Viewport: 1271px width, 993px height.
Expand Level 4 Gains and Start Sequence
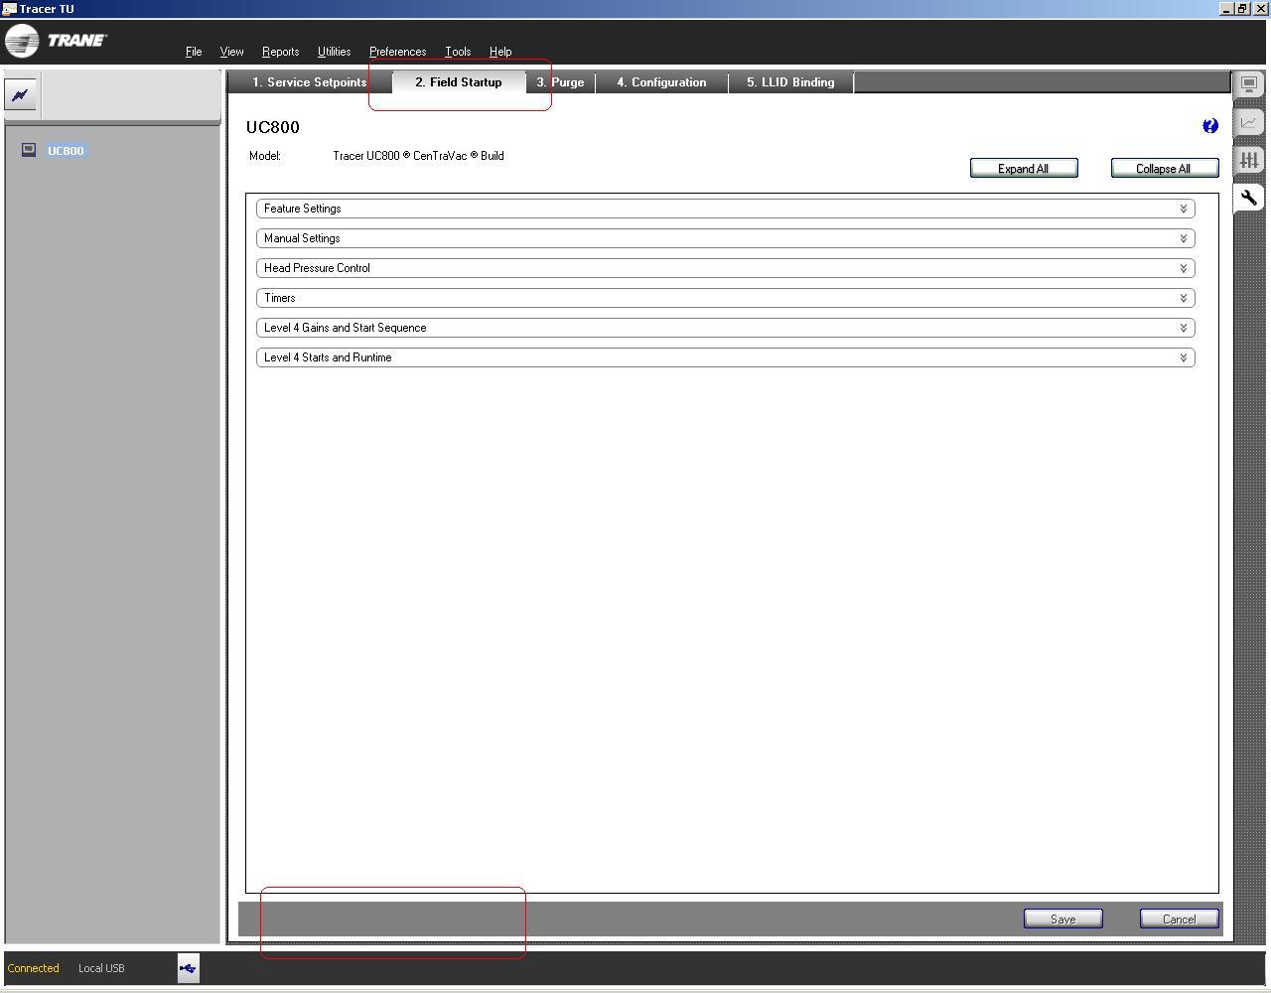tap(725, 328)
